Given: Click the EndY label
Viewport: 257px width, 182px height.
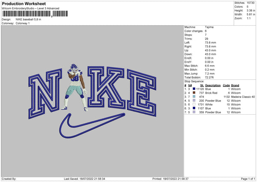Looking at the screenshot, I should [x=188, y=62].
